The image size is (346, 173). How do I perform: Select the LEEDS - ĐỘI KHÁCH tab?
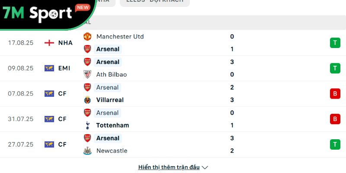154,1
